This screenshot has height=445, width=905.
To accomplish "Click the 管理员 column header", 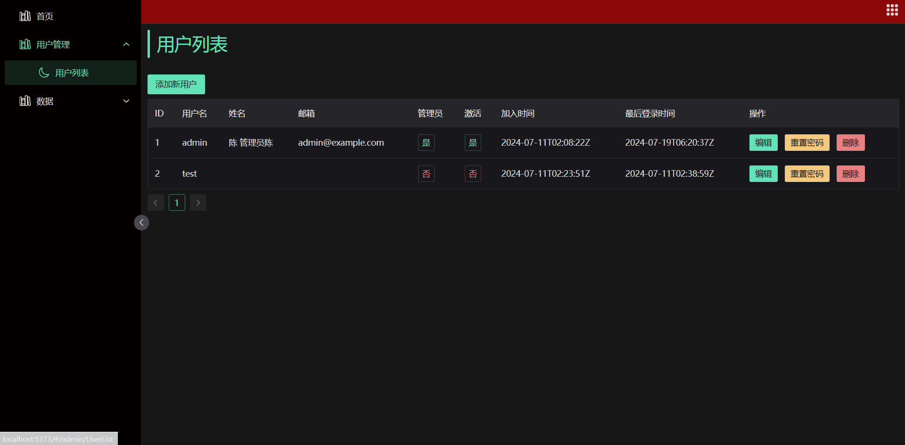I will pos(430,113).
